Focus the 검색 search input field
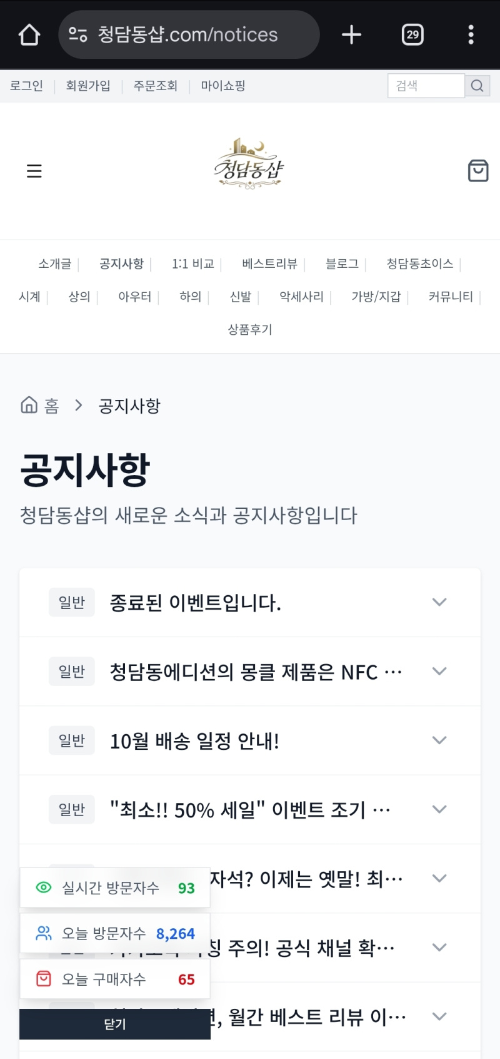 (426, 86)
